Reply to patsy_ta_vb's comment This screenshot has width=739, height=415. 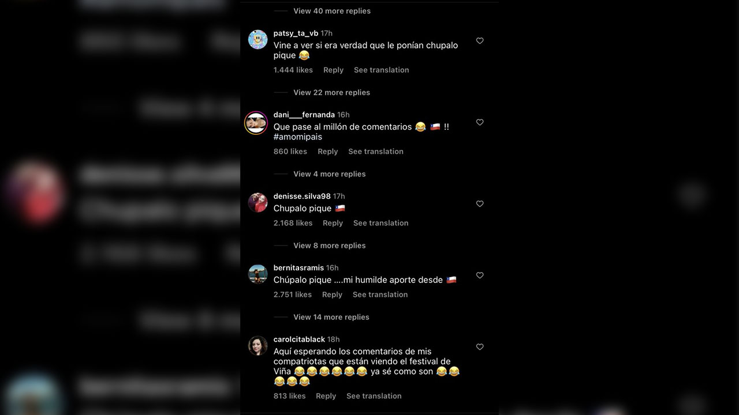coord(333,70)
